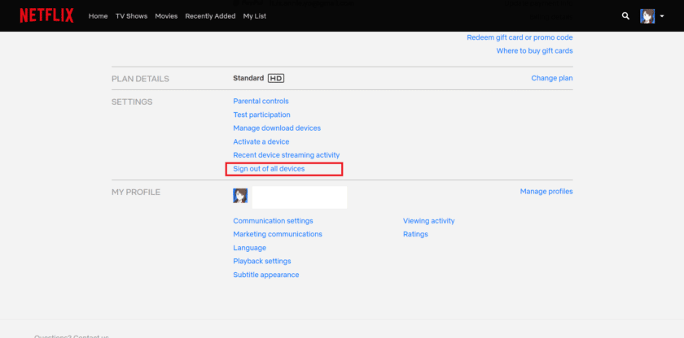Open Movies in navigation
Image resolution: width=684 pixels, height=338 pixels.
click(x=166, y=16)
